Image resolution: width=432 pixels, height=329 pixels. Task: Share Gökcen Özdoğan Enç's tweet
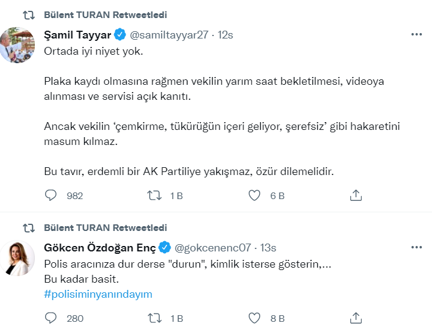point(355,318)
